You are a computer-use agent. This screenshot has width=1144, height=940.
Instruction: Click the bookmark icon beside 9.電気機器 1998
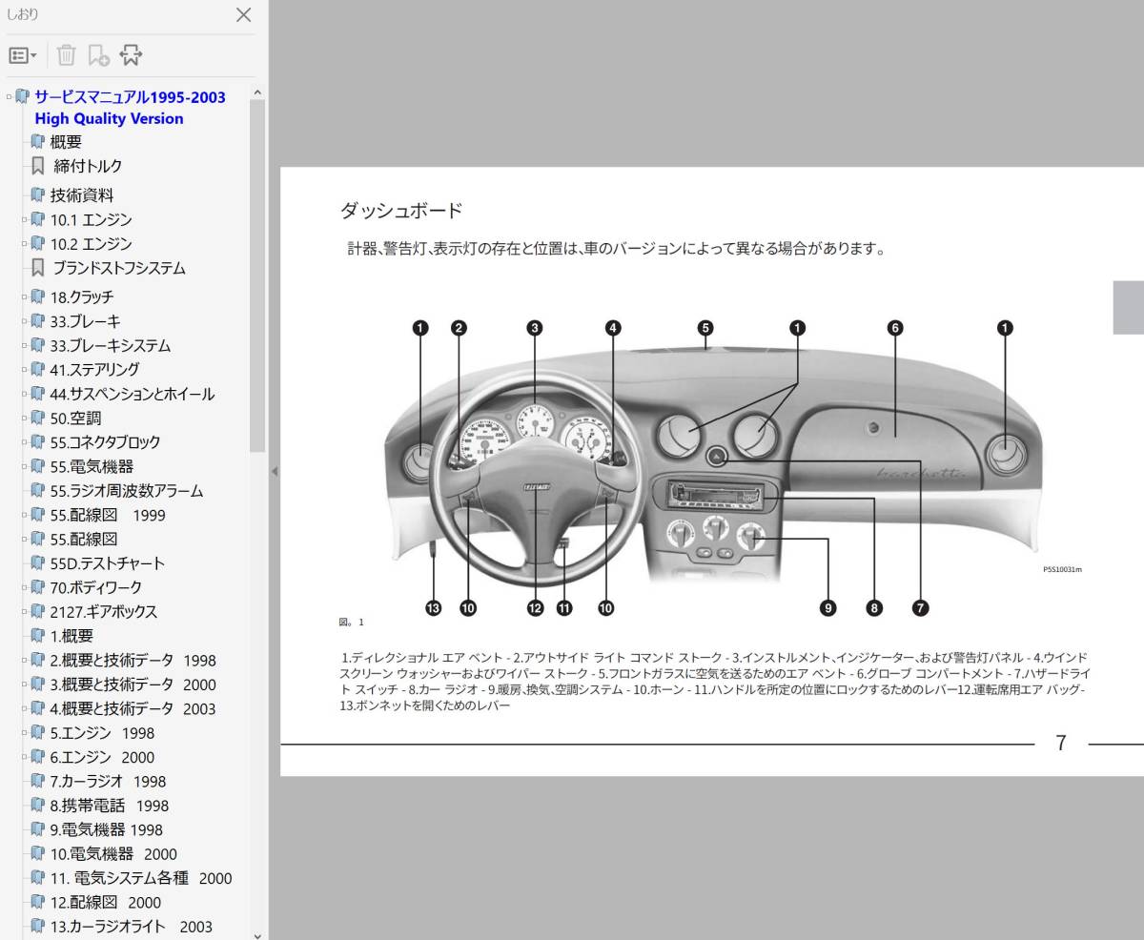pyautogui.click(x=38, y=829)
